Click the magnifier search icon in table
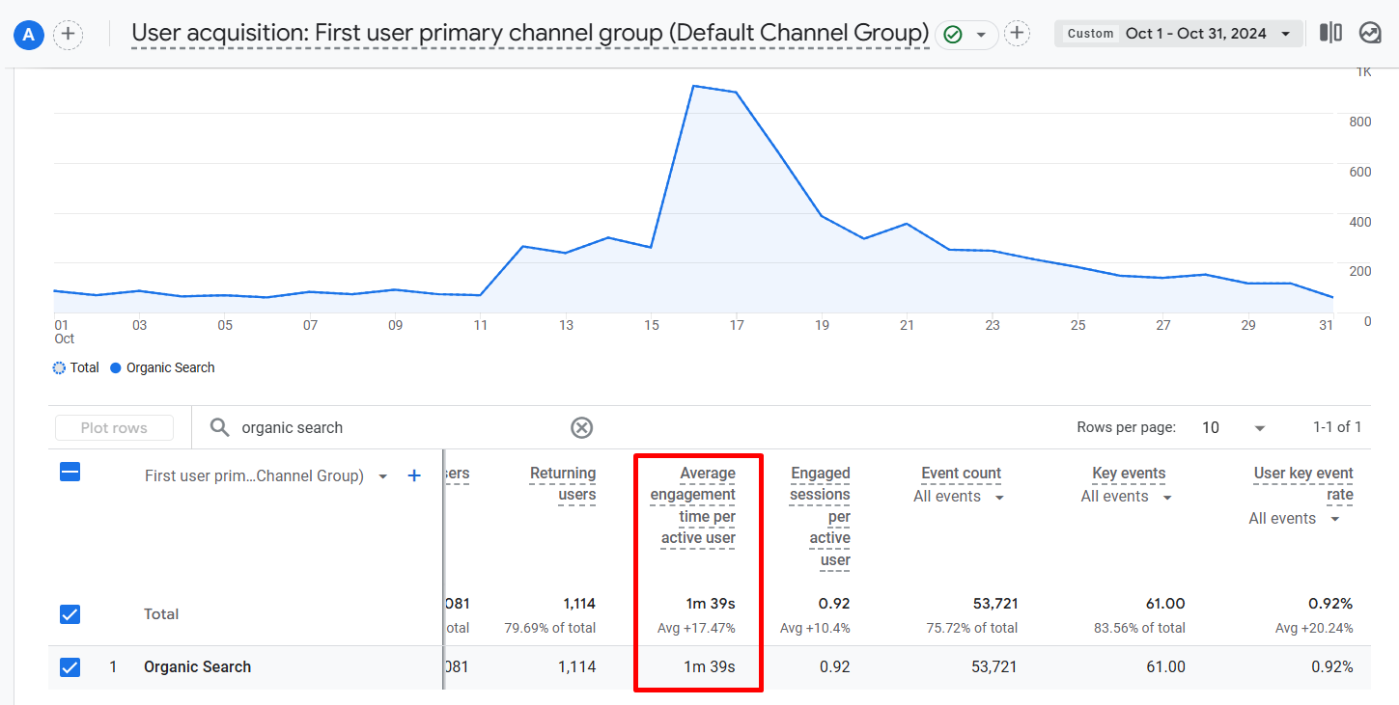This screenshot has height=705, width=1399. (220, 427)
